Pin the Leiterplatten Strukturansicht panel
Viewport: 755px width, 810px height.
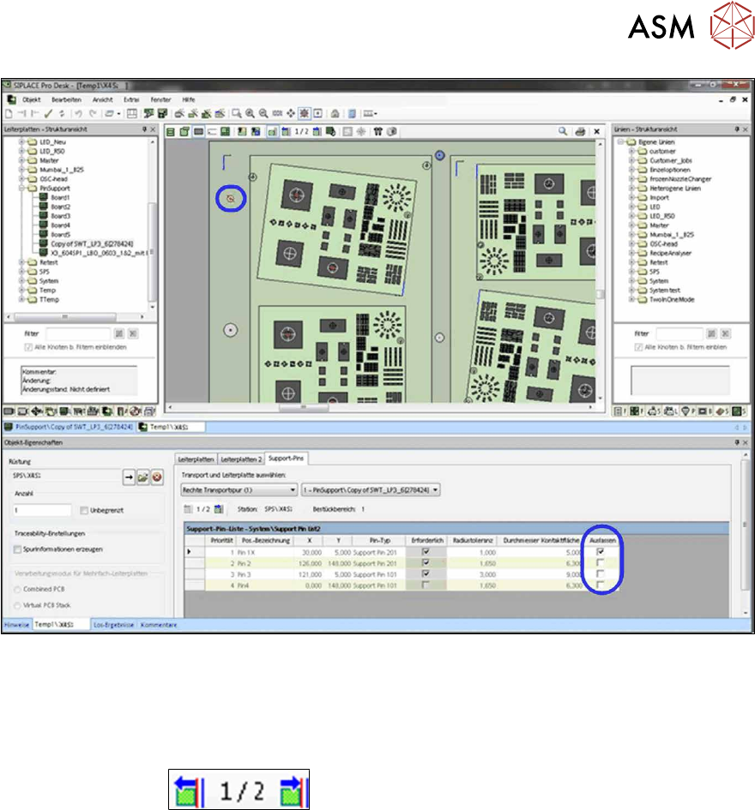144,129
